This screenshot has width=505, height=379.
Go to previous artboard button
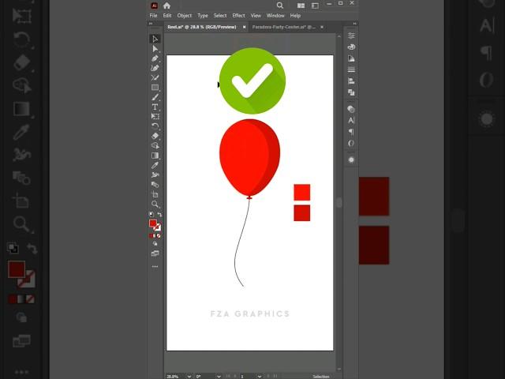[x=235, y=376]
